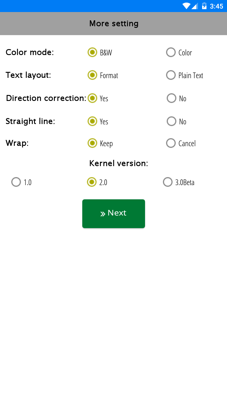Screen dimensions: 227x405
Task: Disable direction correction with No
Action: [171, 98]
